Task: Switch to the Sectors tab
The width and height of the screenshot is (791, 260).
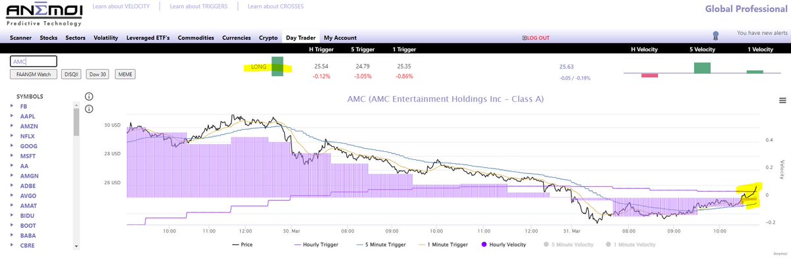Action: [x=76, y=38]
